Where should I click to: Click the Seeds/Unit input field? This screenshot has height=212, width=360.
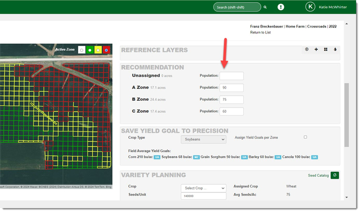click(x=203, y=196)
